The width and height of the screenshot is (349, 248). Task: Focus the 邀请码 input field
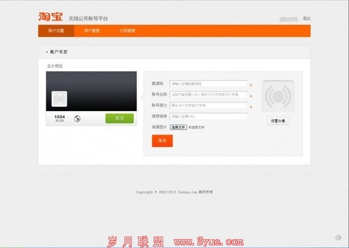[x=209, y=84]
